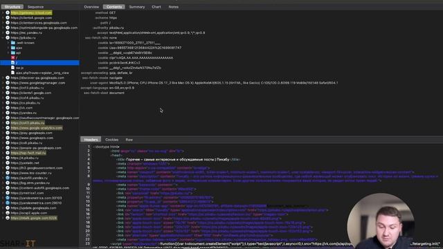443x249 pixels.
Task: Select the highlighted cs13.pikabu.ru host below oauthaccountmanager
Action: click(x=28, y=123)
